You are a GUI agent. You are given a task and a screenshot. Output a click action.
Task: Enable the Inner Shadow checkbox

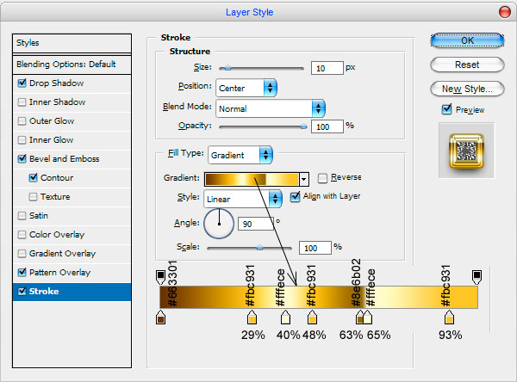[x=22, y=102]
